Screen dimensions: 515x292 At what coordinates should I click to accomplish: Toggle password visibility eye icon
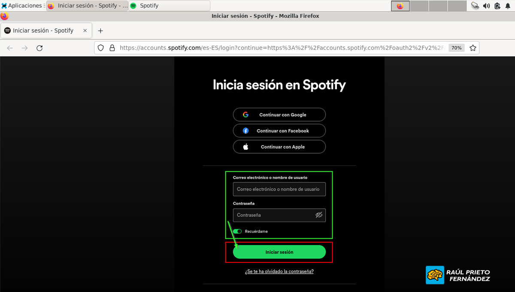click(x=319, y=215)
